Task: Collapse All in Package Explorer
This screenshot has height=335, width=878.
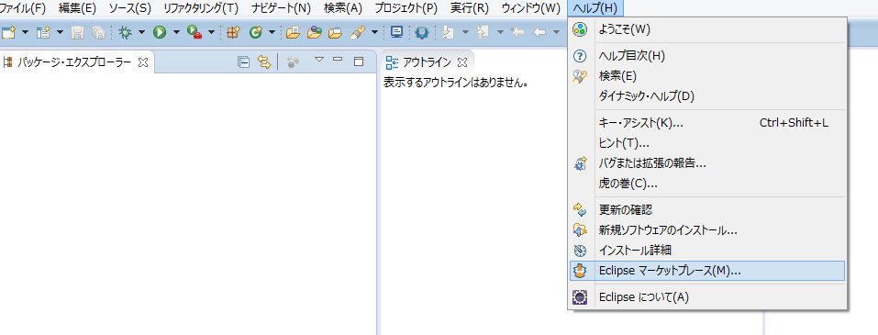Action: pos(243,62)
